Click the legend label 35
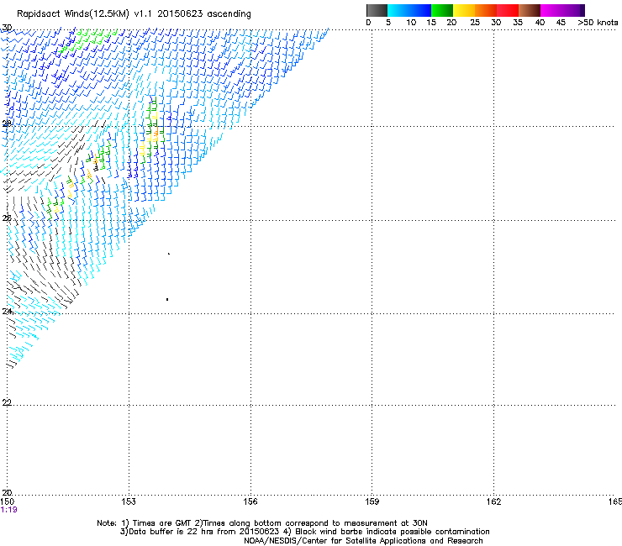Image resolution: width=622 pixels, height=546 pixels. pyautogui.click(x=518, y=23)
